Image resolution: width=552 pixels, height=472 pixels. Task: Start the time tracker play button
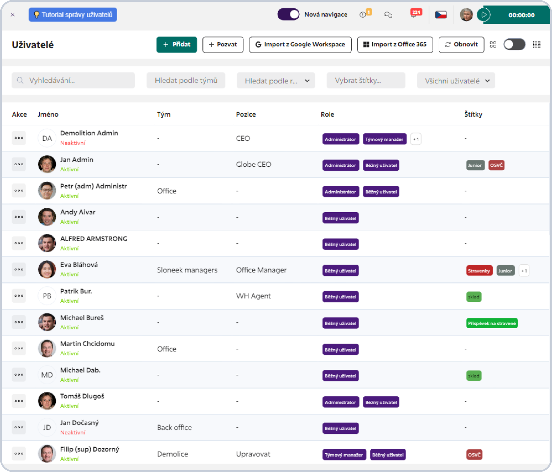pos(484,15)
